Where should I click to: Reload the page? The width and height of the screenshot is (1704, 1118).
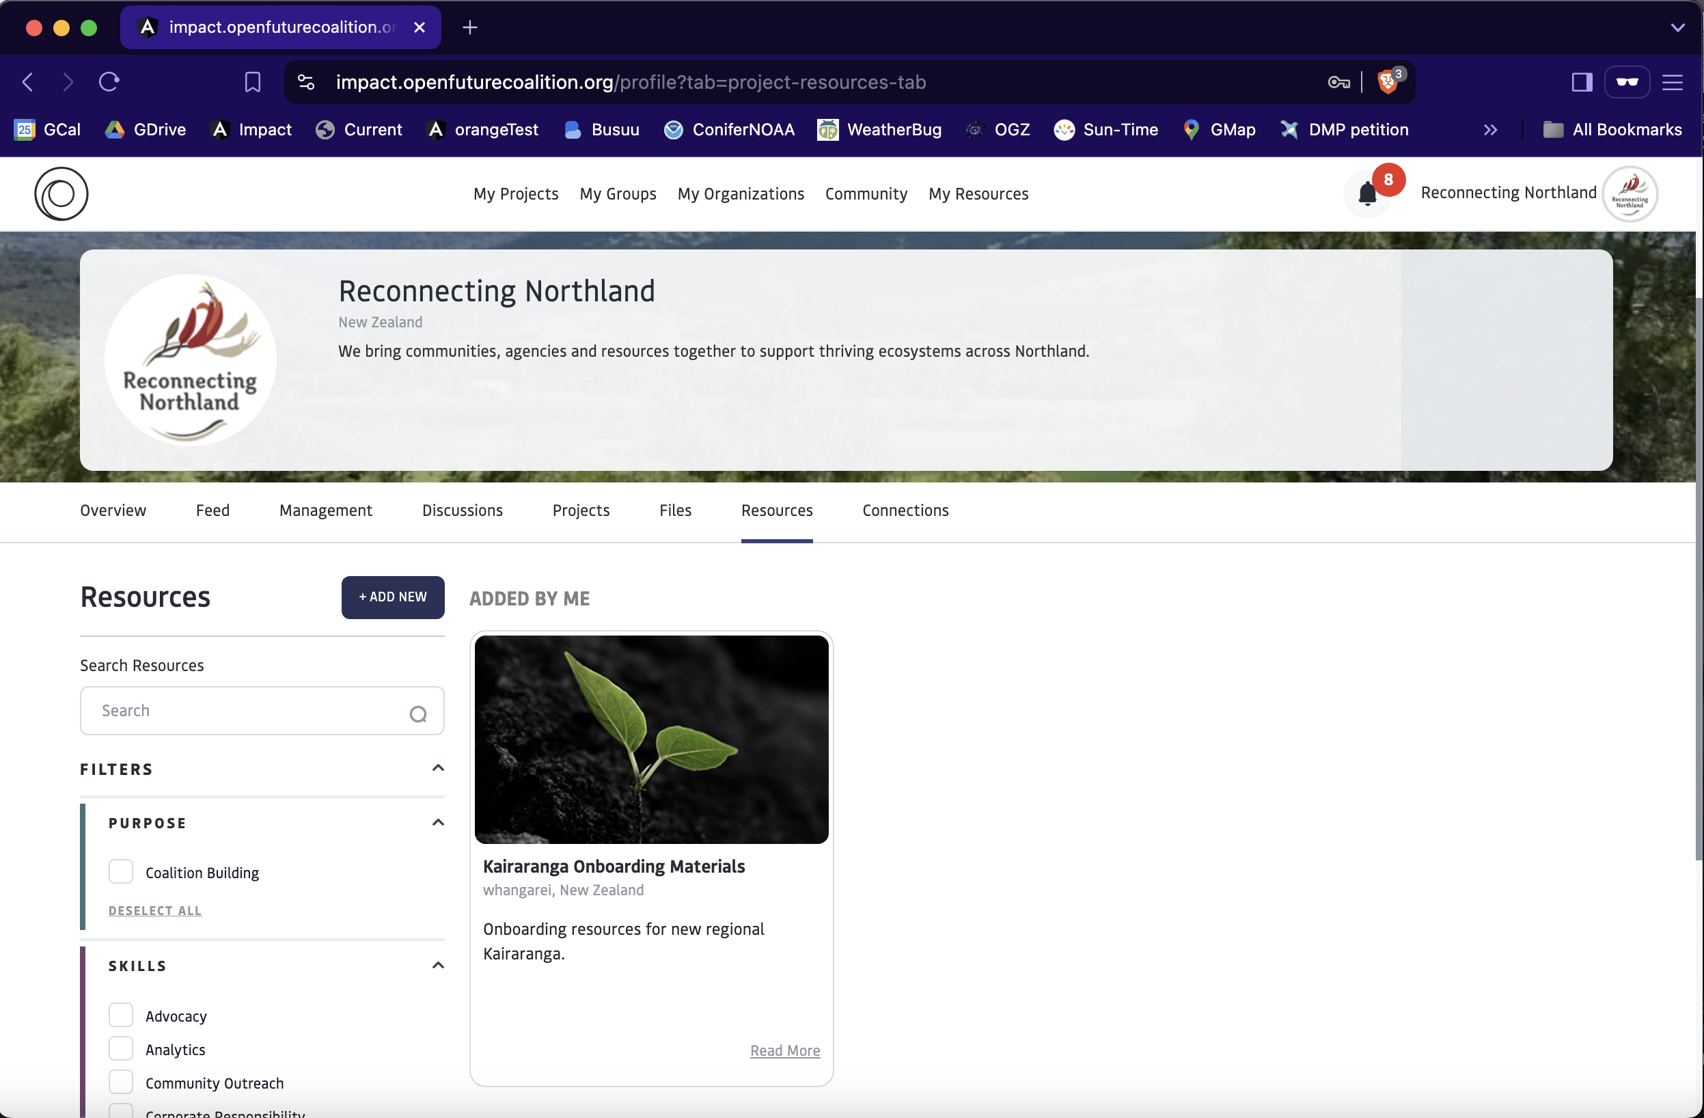coord(109,83)
